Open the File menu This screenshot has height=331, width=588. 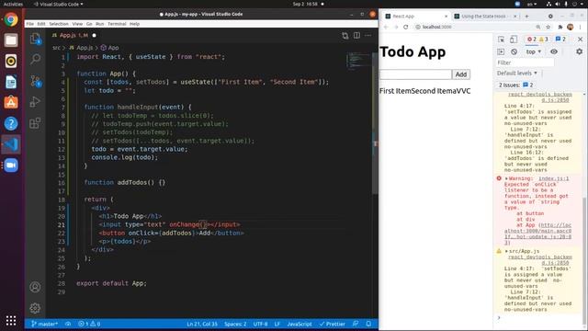30,24
